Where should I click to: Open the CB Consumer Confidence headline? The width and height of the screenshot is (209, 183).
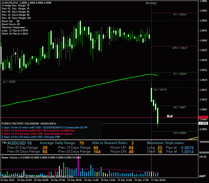point(38,131)
